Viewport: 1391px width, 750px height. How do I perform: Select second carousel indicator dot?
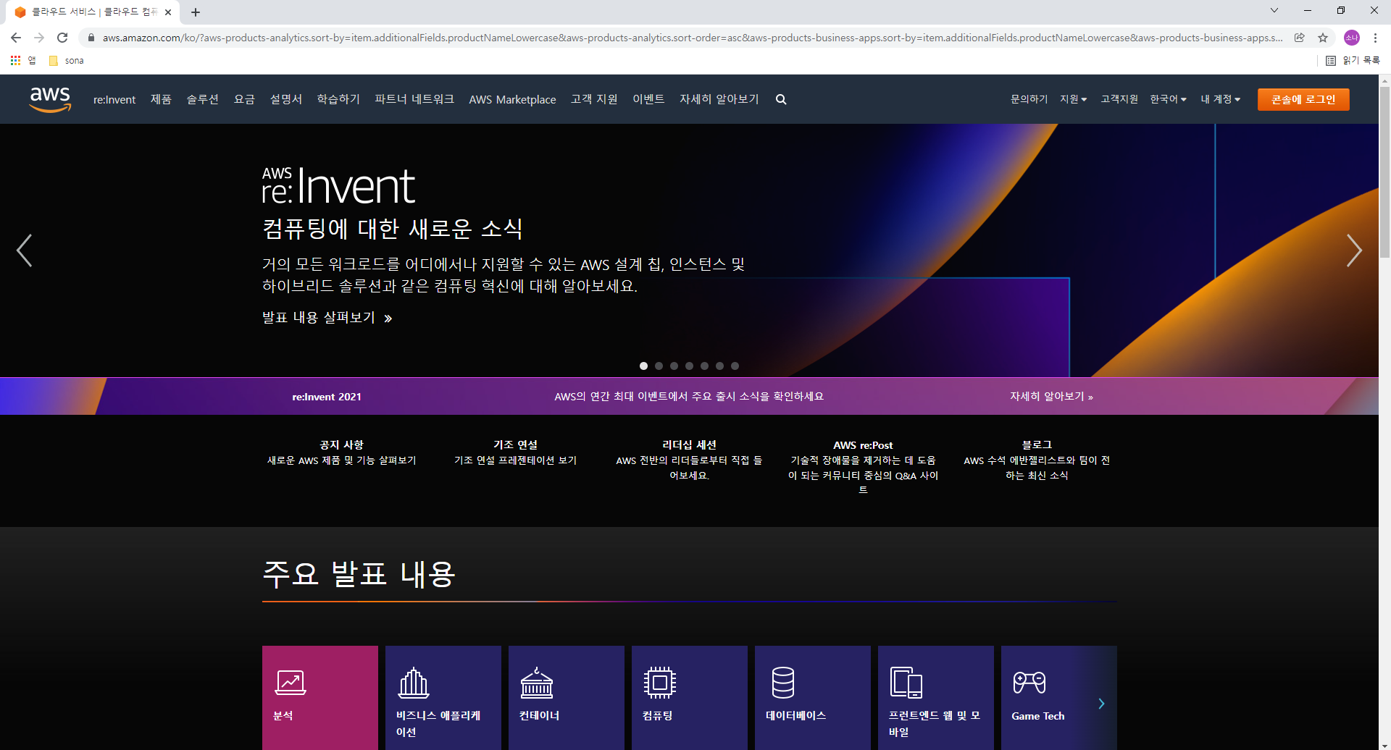[659, 366]
